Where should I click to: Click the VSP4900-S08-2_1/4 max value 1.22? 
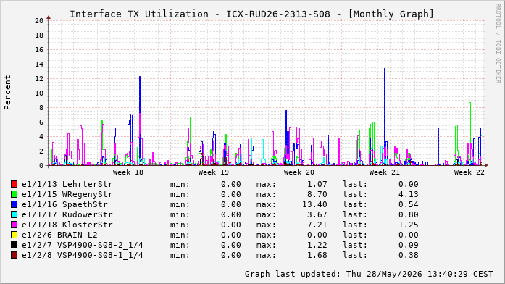coord(317,245)
